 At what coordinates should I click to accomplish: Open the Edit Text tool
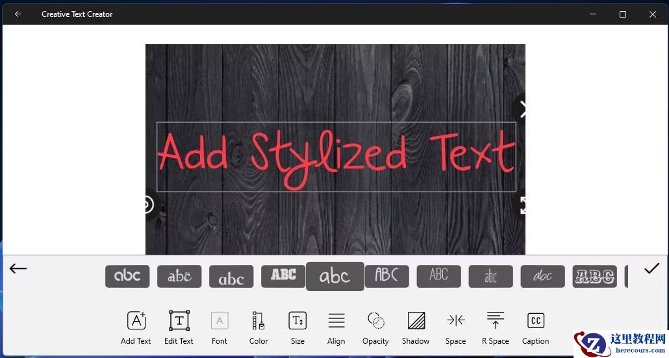tap(179, 320)
